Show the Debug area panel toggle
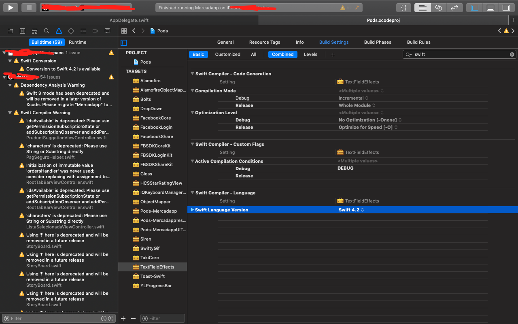 point(490,7)
